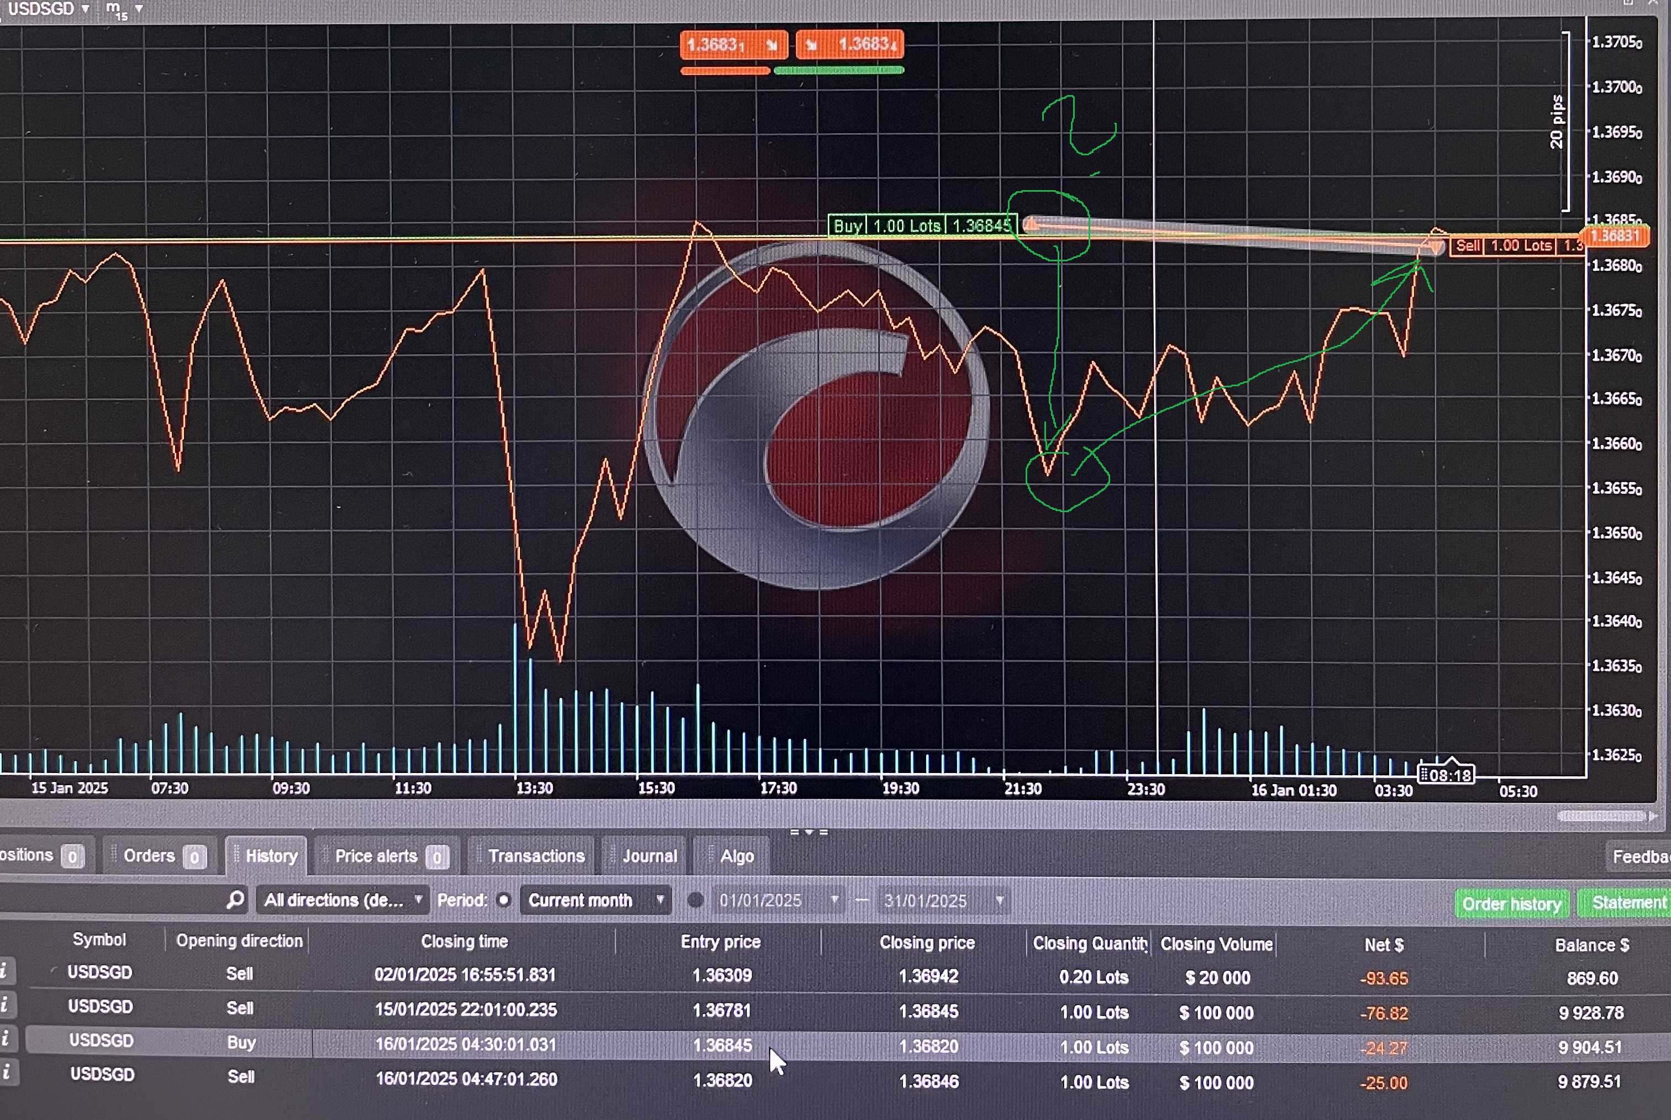
Task: Click Net value -93.65
Action: [x=1384, y=979]
